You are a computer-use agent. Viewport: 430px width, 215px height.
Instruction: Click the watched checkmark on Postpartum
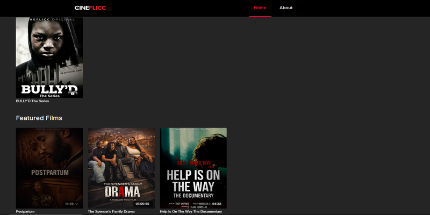coord(77,204)
